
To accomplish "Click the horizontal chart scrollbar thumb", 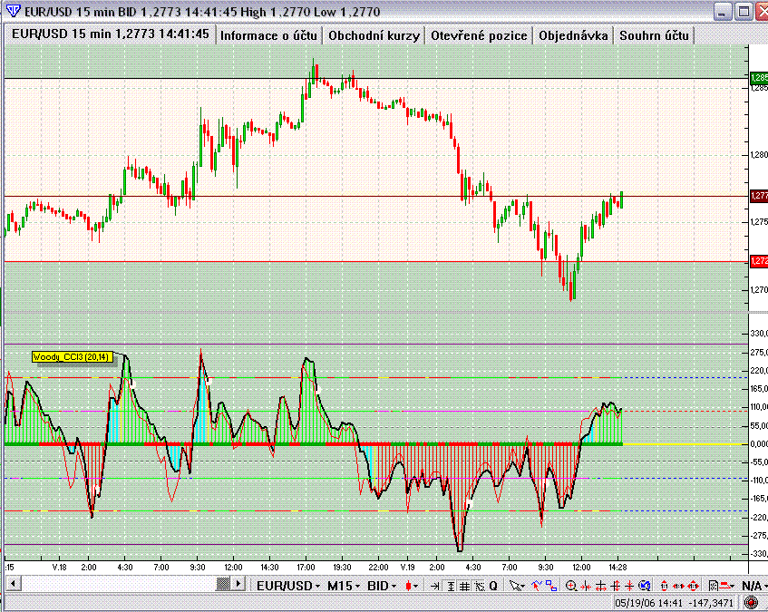I will click(x=223, y=584).
